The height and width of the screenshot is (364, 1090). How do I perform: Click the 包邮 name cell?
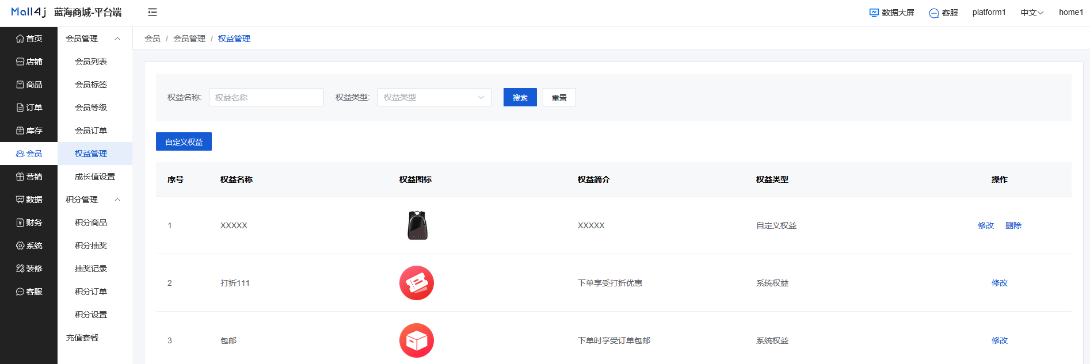point(228,340)
